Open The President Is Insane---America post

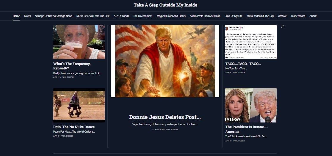point(247,129)
